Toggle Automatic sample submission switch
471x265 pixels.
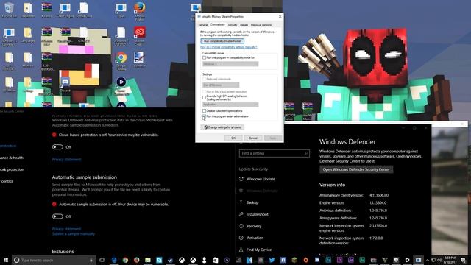pyautogui.click(x=57, y=216)
